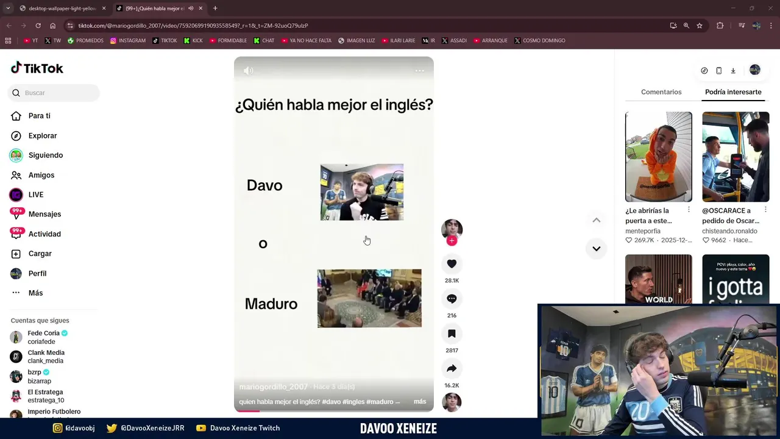Viewport: 780px width, 439px height.
Task: Open the i gotta recommended video thumbnail
Action: tap(736, 279)
